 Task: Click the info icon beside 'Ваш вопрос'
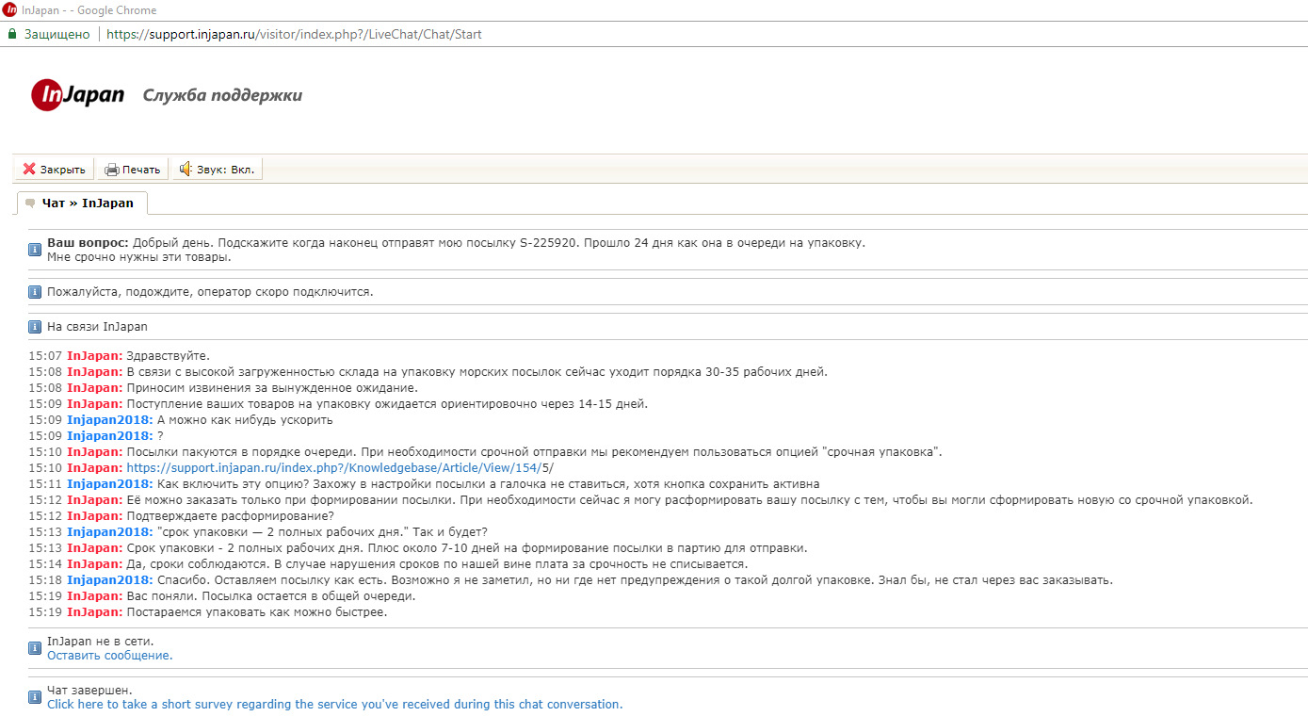(35, 250)
